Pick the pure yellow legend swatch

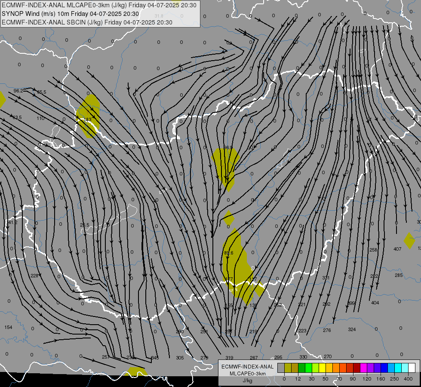(x=323, y=368)
